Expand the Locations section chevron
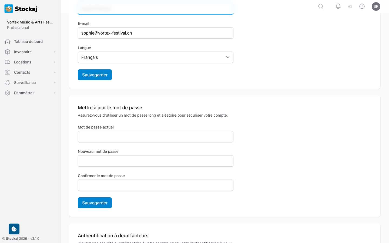The width and height of the screenshot is (389, 243). 55,62
